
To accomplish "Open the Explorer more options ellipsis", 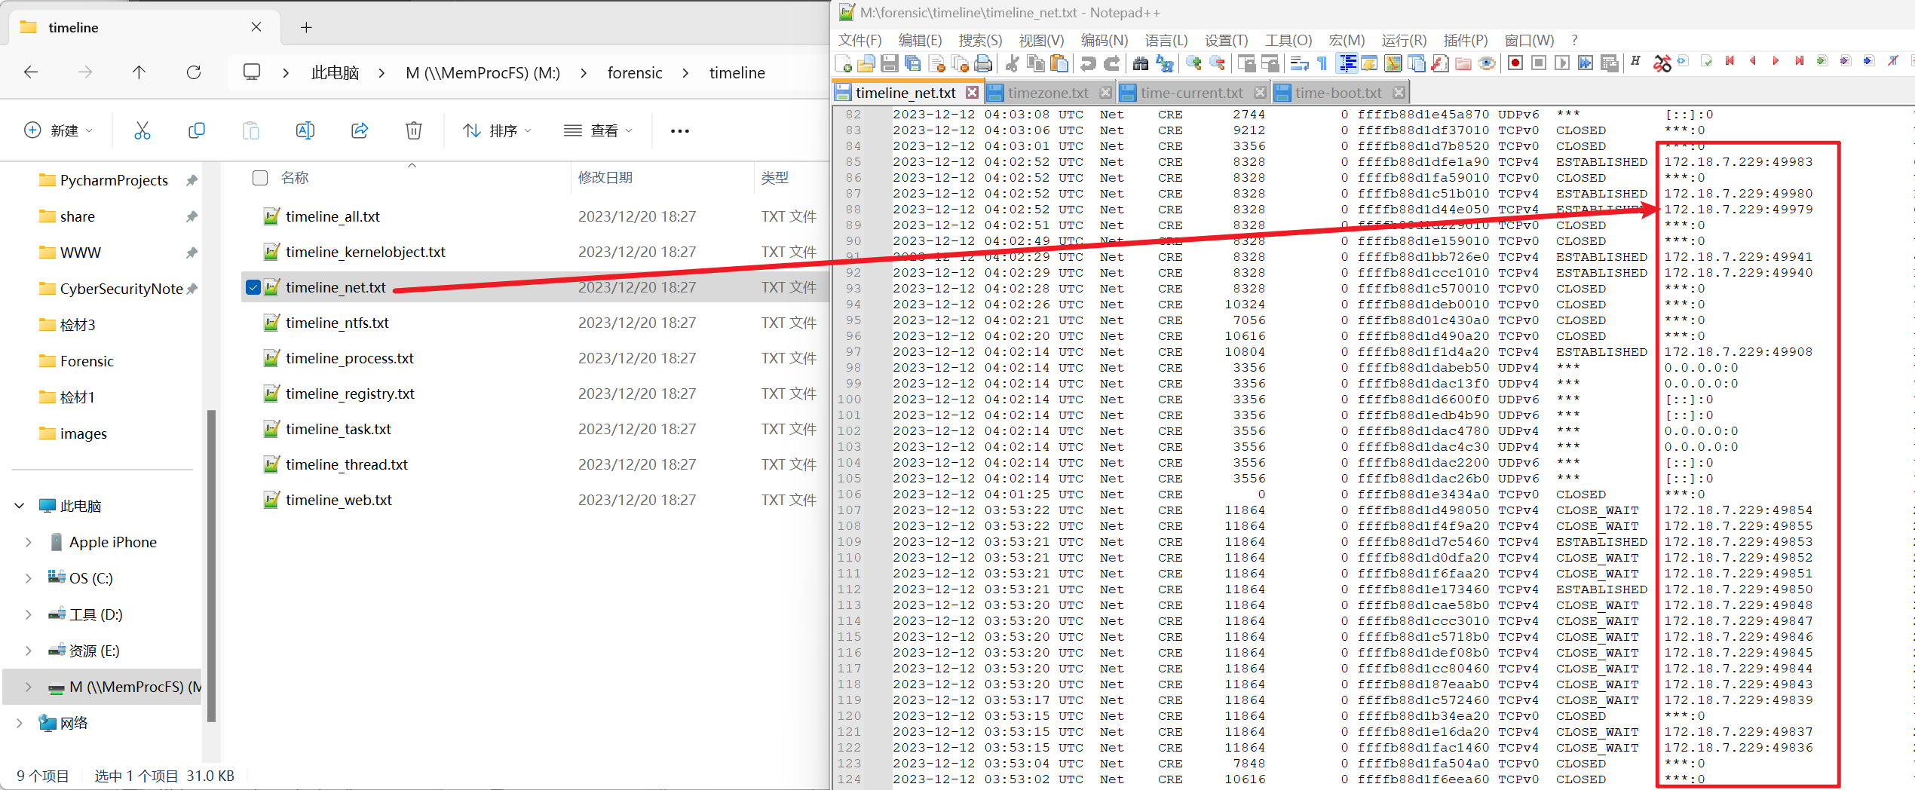I will pyautogui.click(x=680, y=130).
